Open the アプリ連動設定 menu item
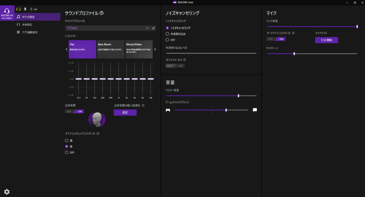The image size is (365, 197). tap(30, 32)
